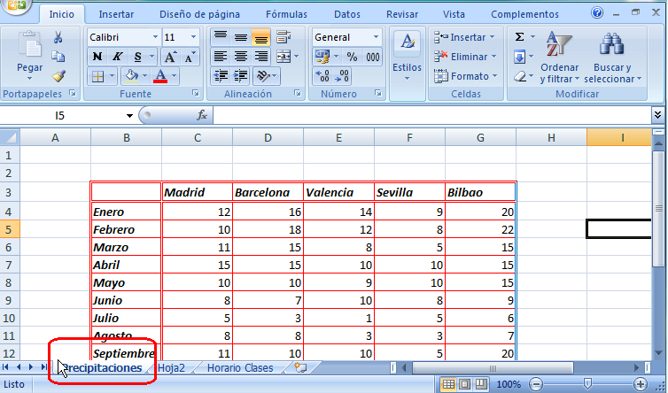
Task: Toggle bold (N) formatting
Action: [97, 57]
